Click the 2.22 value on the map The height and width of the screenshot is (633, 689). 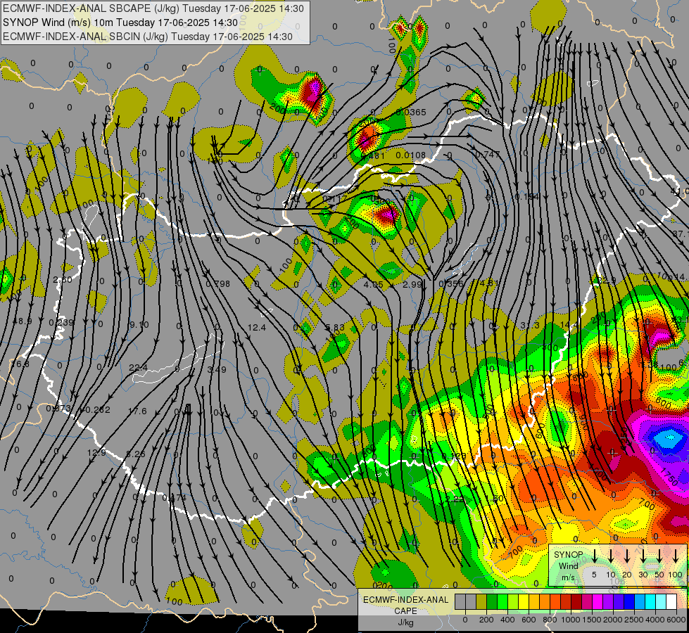(x=455, y=499)
